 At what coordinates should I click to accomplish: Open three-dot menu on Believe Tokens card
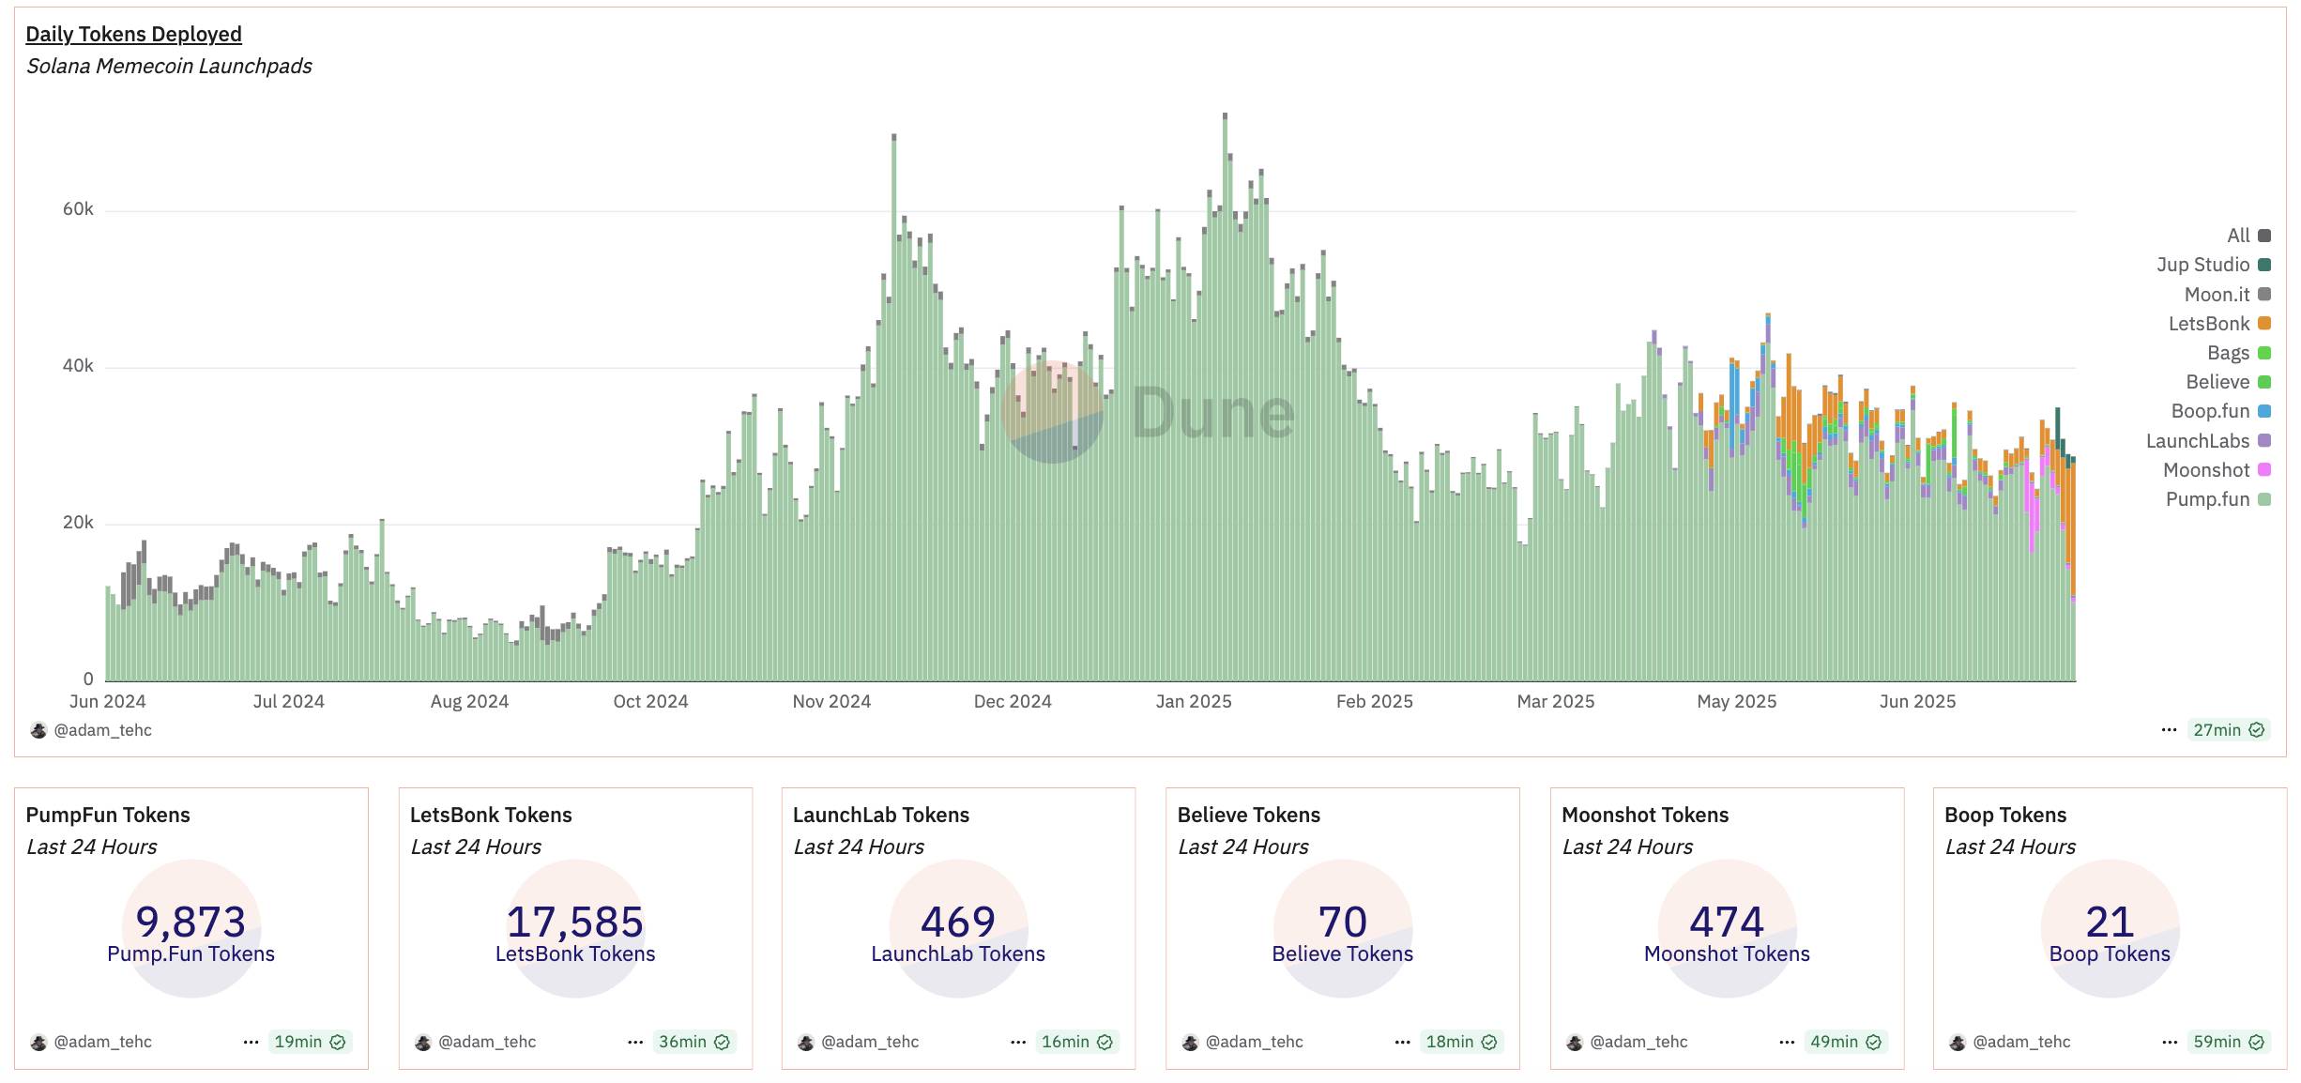[1403, 1042]
